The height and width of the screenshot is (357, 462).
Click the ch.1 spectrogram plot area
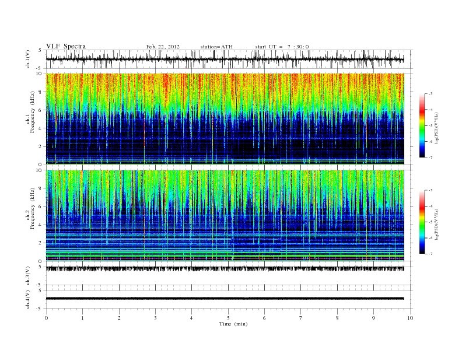pyautogui.click(x=225, y=119)
